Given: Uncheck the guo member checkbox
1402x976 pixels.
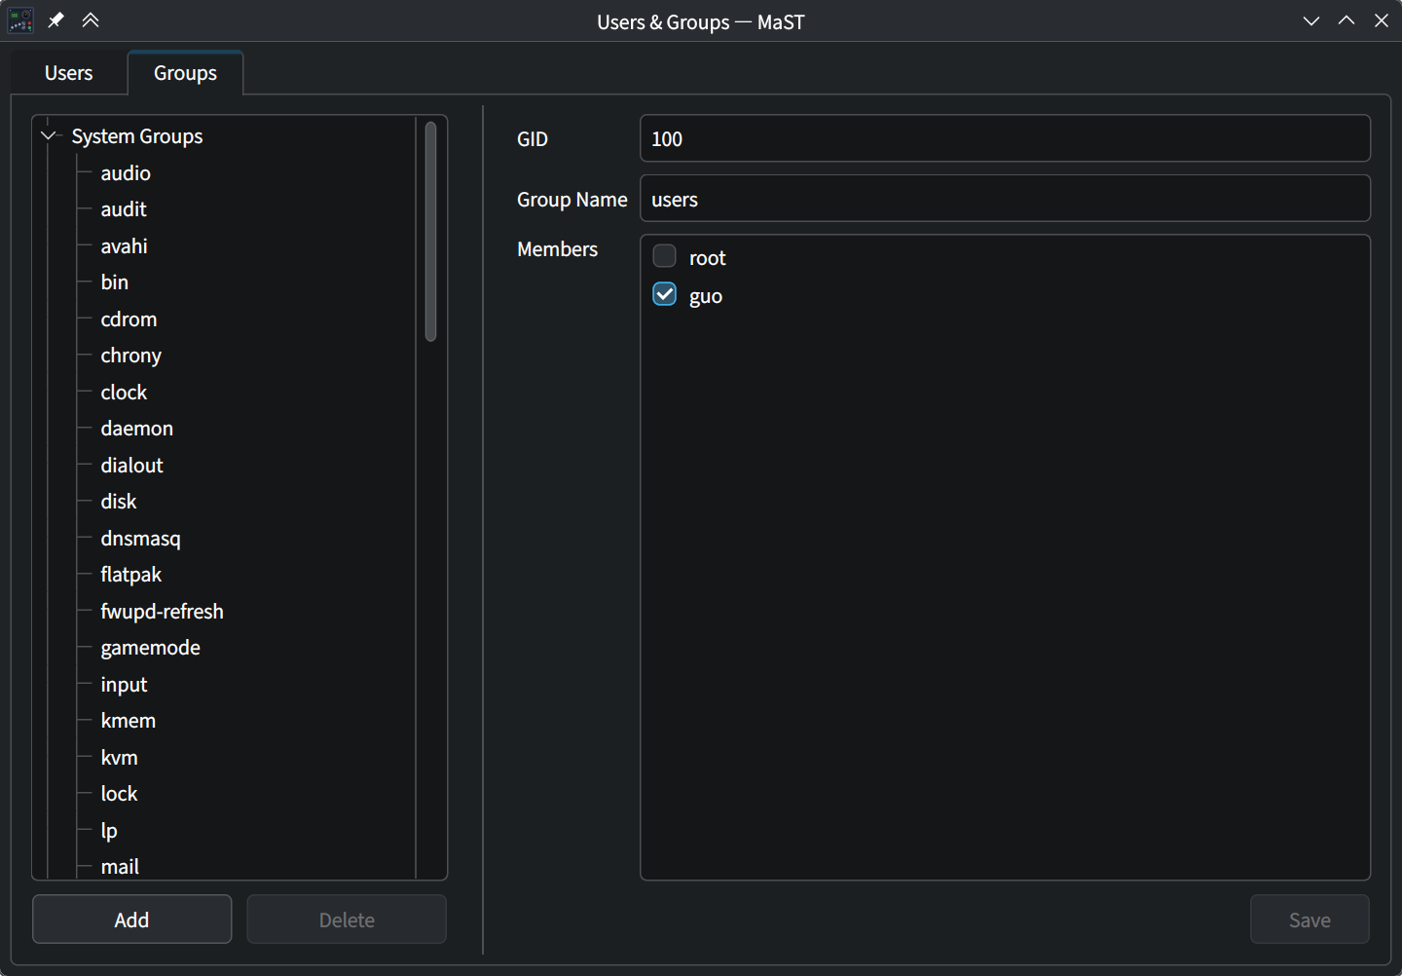Looking at the screenshot, I should coord(664,295).
